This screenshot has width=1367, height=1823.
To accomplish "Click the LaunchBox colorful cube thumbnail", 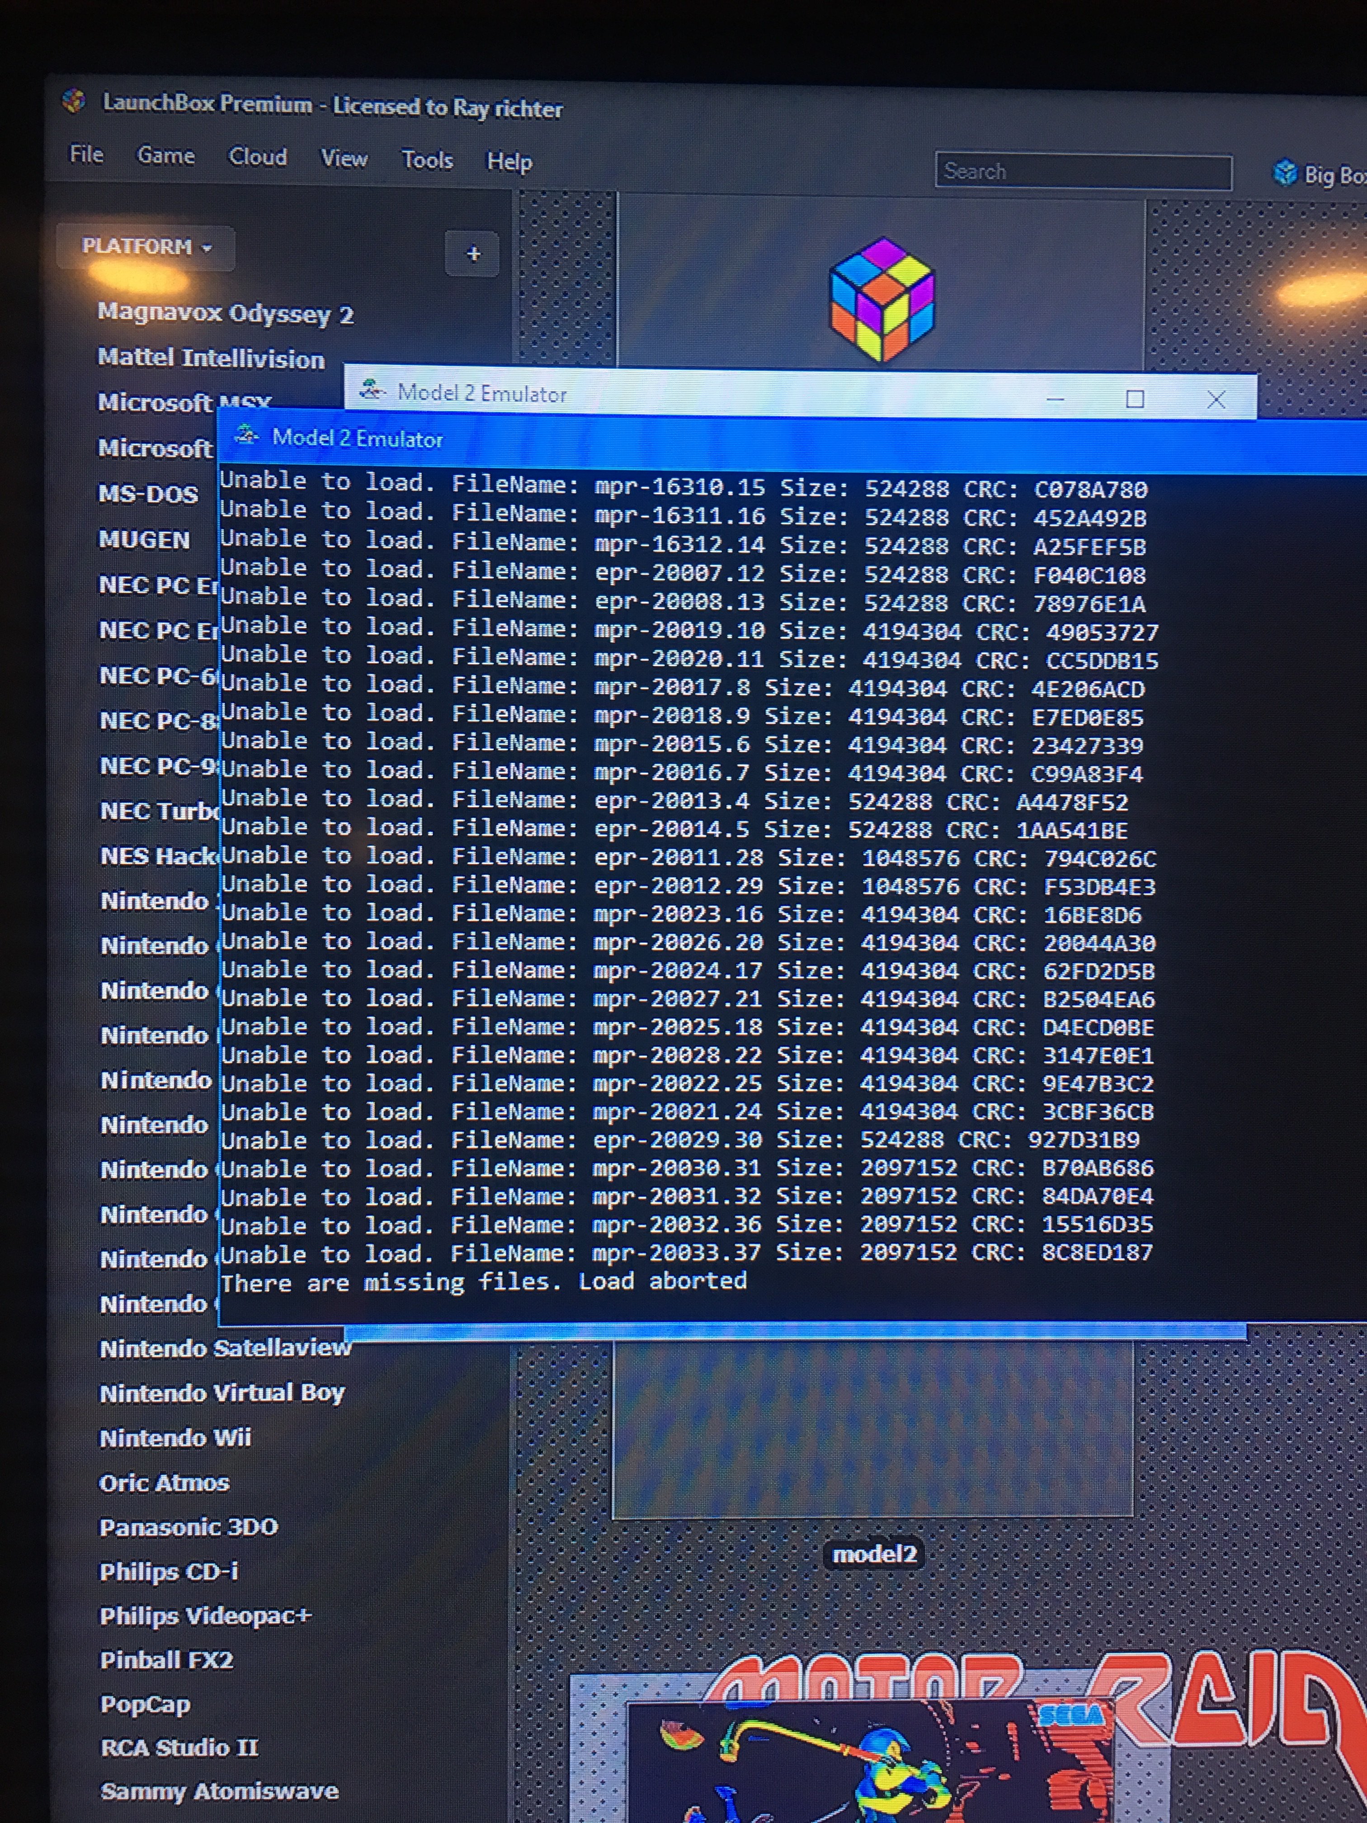I will (x=881, y=300).
